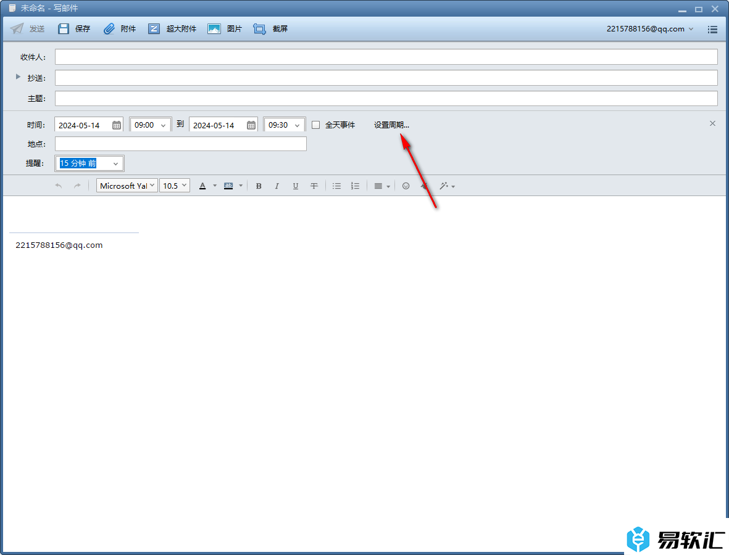Click the Send (发送) paper plane icon
Image resolution: width=729 pixels, height=555 pixels.
point(17,29)
